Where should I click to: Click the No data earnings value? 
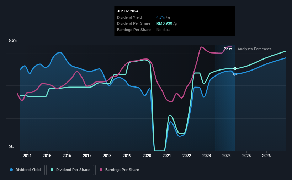pos(163,30)
